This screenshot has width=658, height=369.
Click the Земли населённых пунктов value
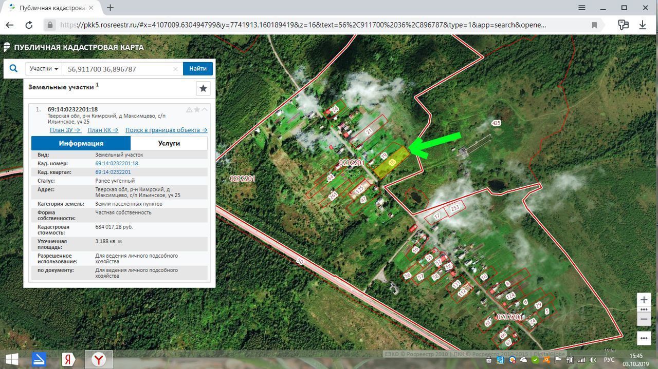coord(129,204)
